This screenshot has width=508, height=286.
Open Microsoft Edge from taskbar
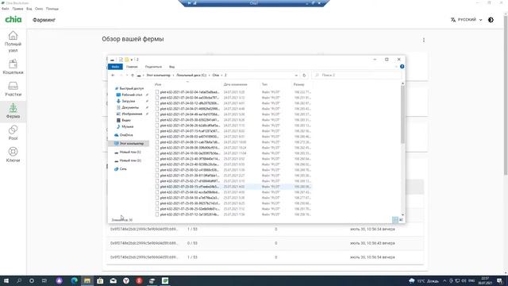tap(74, 280)
